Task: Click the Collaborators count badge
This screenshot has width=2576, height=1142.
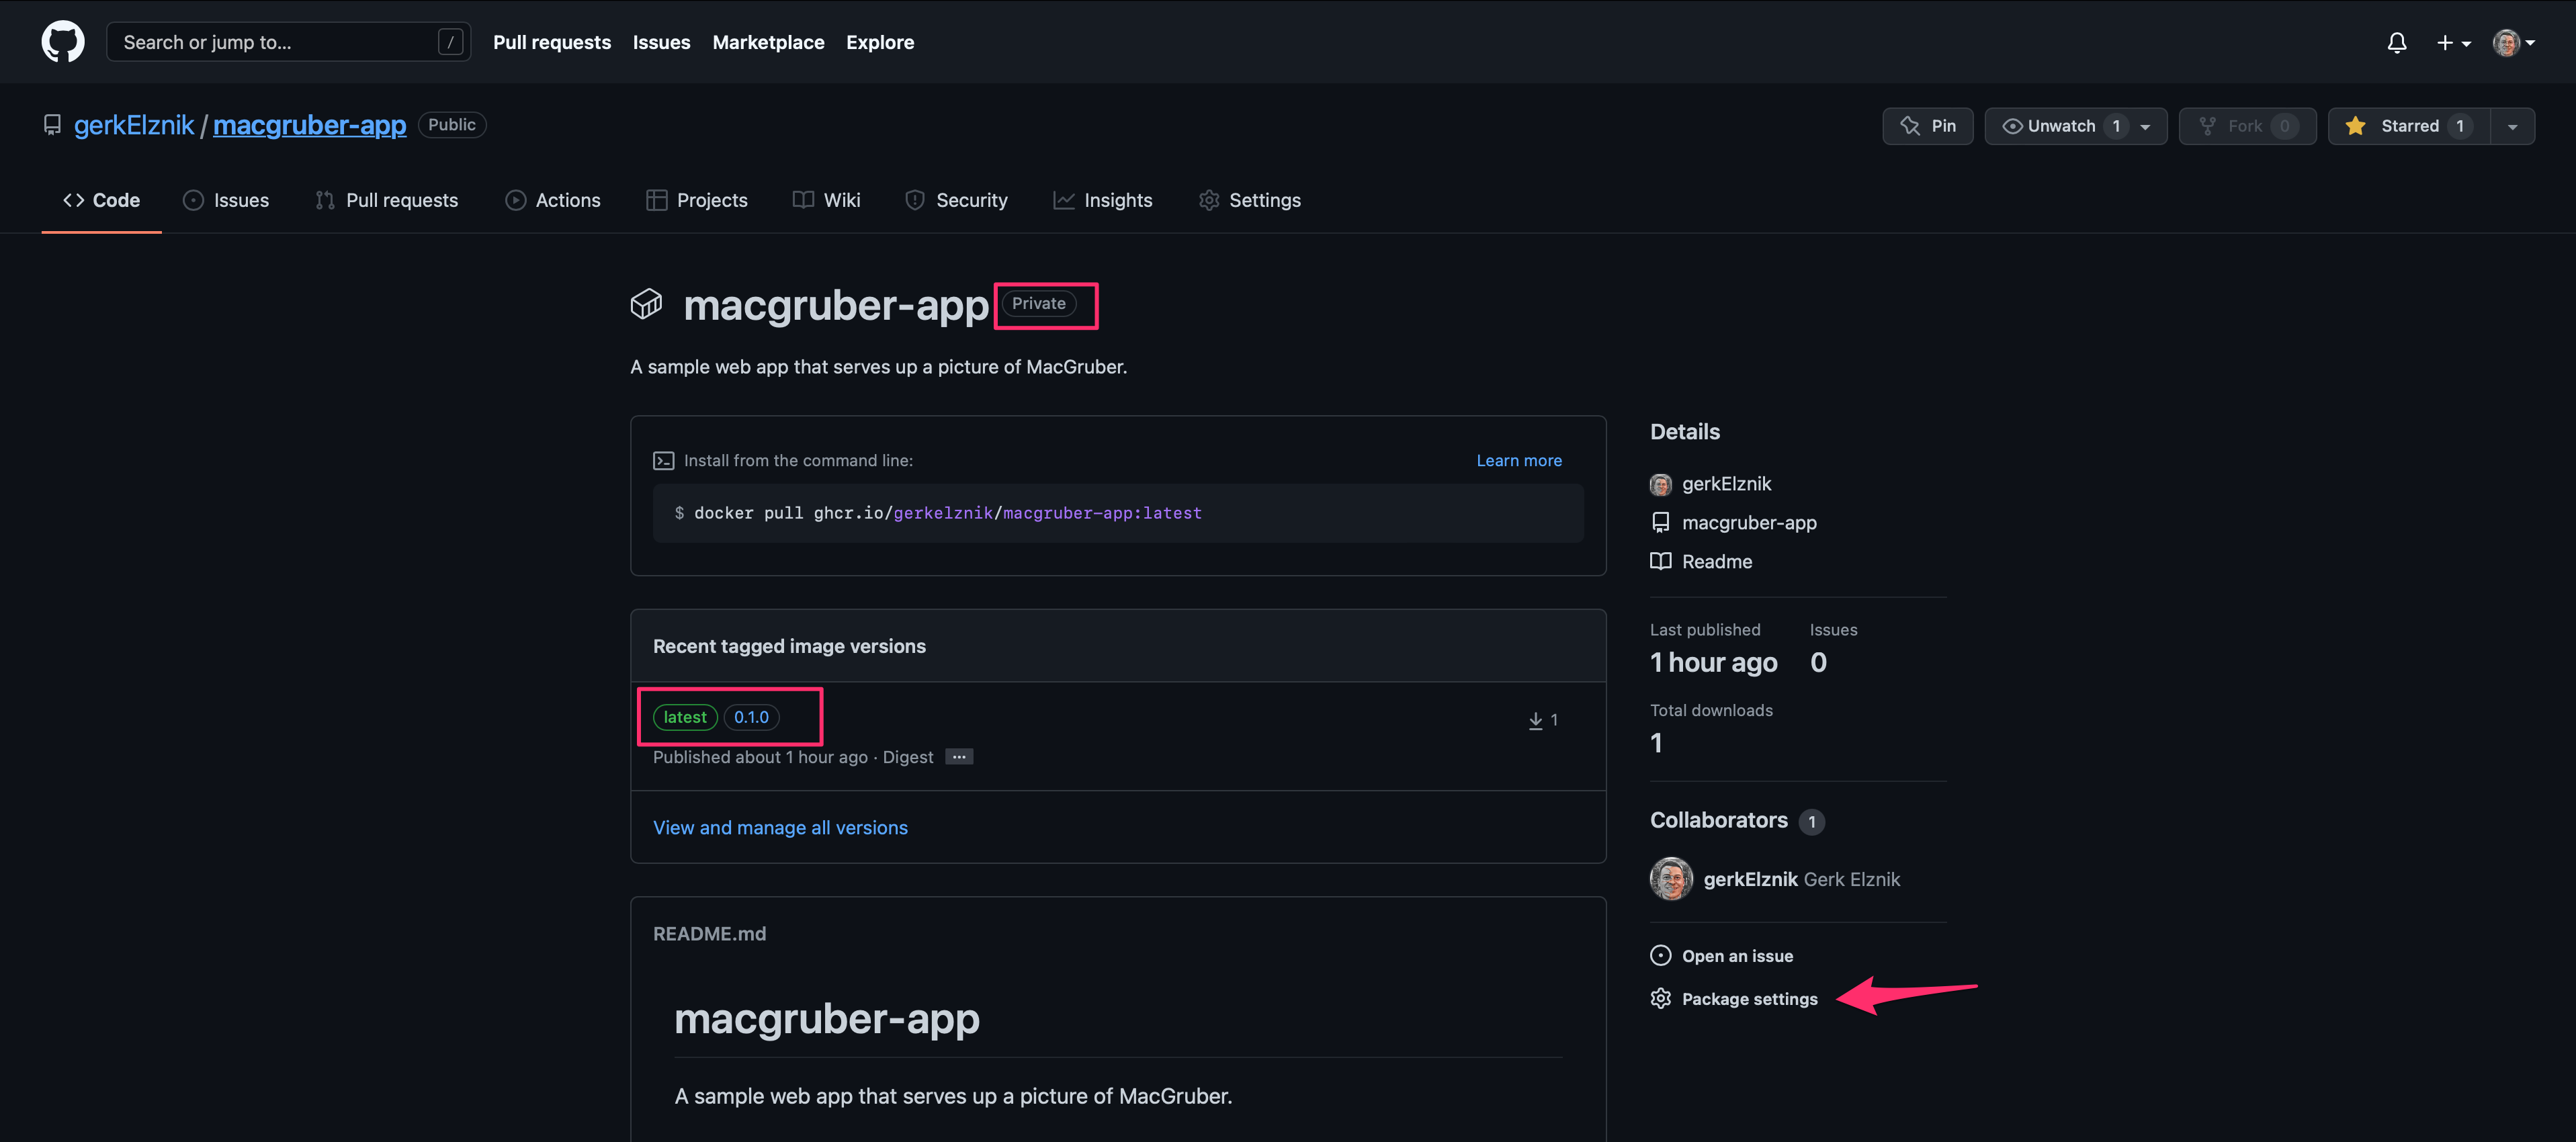Action: (1811, 821)
